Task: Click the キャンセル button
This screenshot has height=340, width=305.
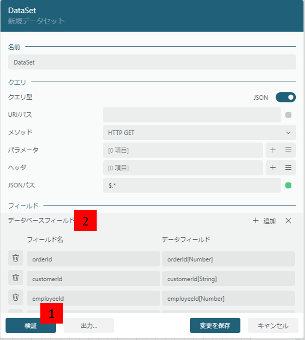Action: pyautogui.click(x=273, y=325)
